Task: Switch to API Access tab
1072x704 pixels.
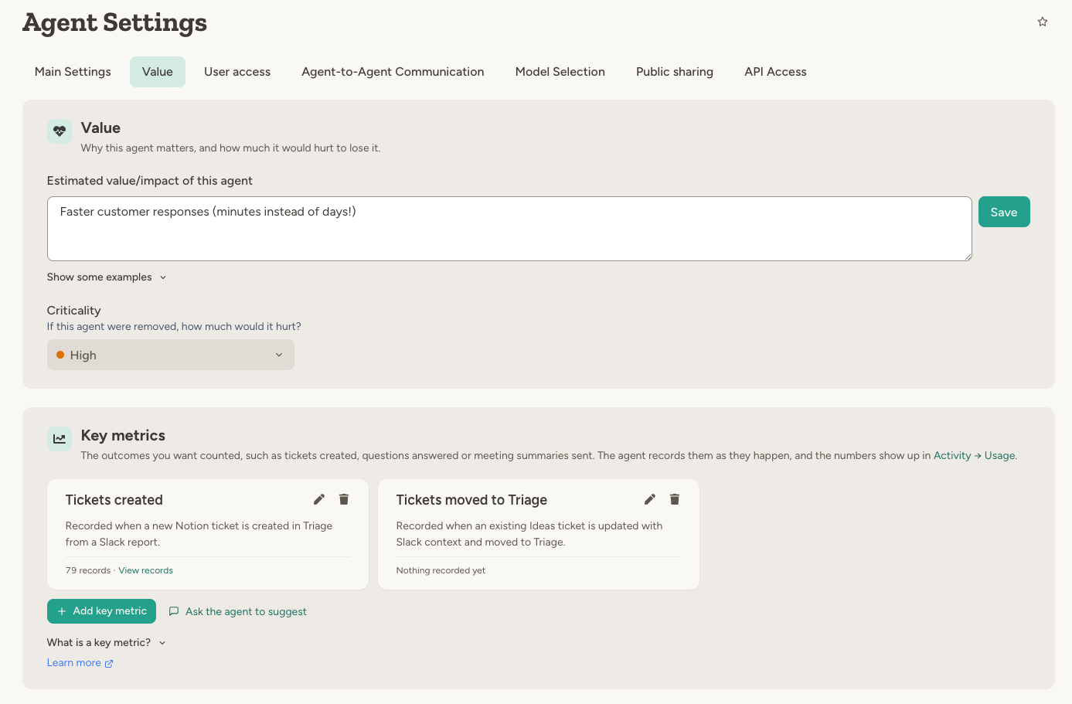Action: point(775,72)
